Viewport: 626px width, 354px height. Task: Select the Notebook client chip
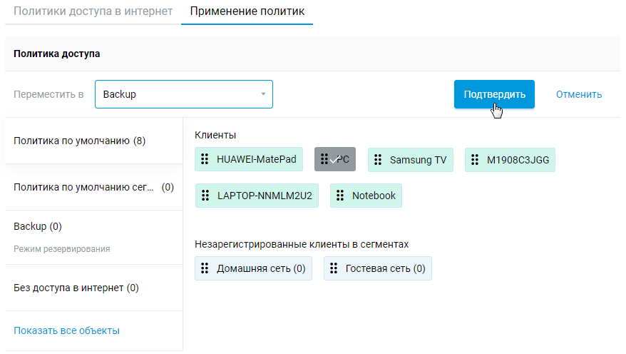point(373,196)
